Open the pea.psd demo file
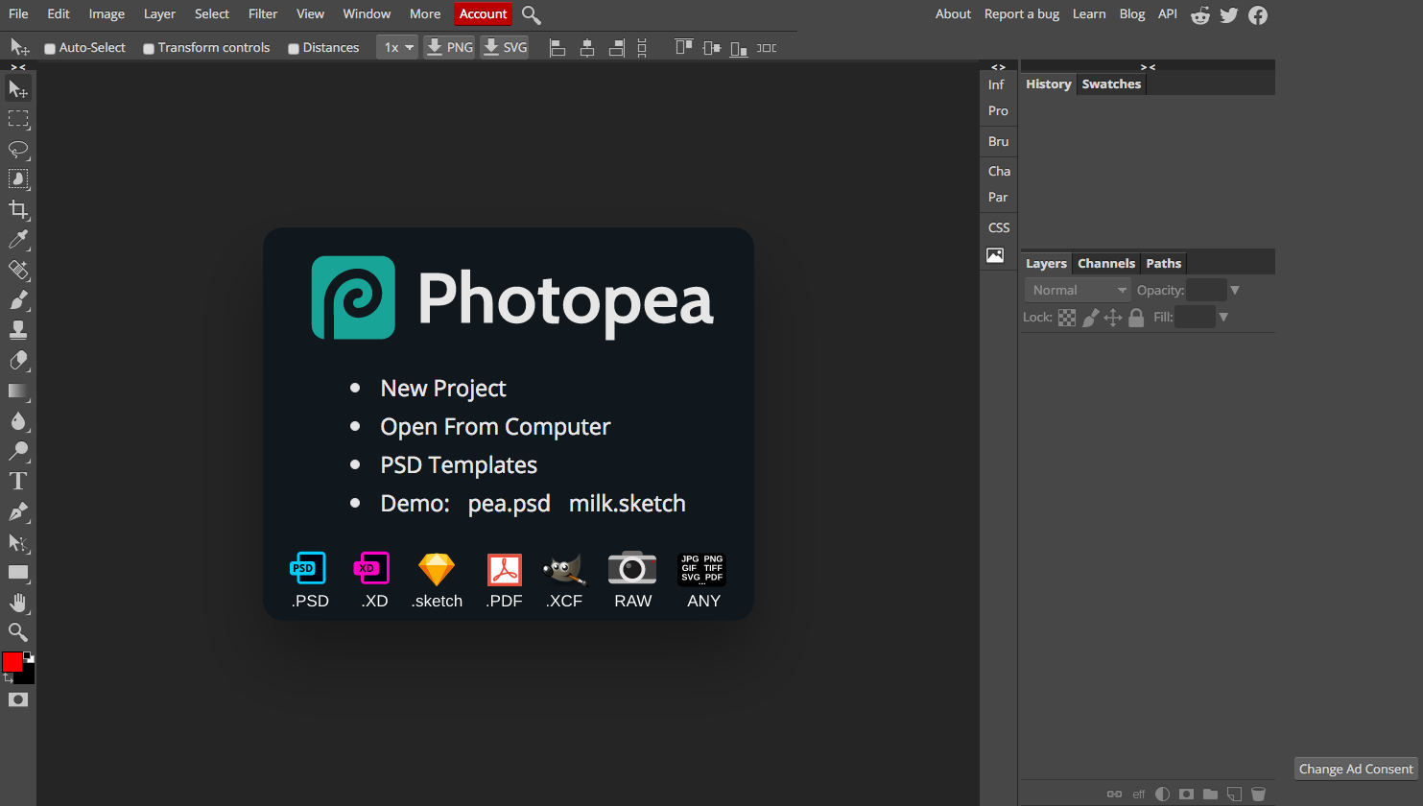Screen dimensions: 1423x806 (x=510, y=504)
